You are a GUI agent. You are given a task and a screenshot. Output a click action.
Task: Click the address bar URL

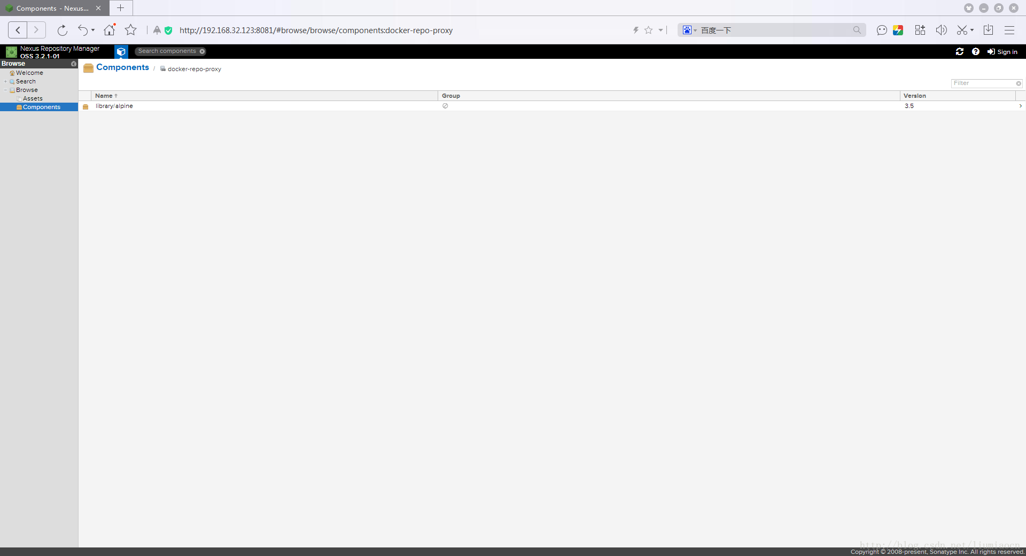click(316, 30)
